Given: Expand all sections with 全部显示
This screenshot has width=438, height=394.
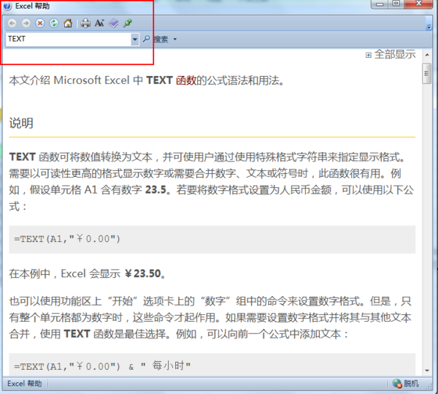Looking at the screenshot, I should (x=391, y=54).
